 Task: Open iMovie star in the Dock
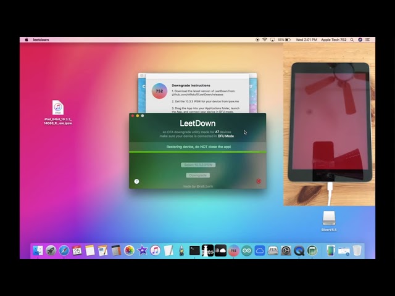(143, 250)
